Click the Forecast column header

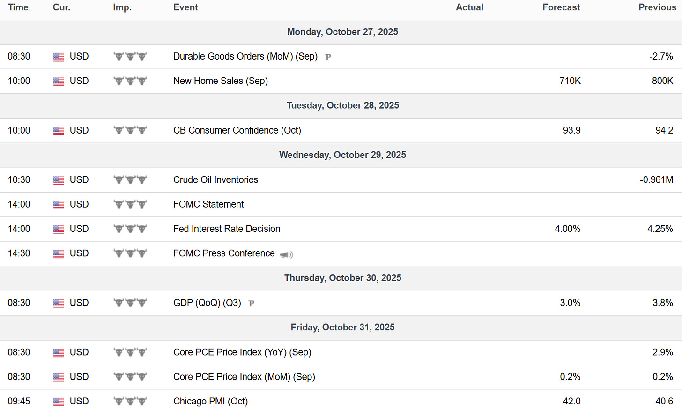(x=561, y=7)
